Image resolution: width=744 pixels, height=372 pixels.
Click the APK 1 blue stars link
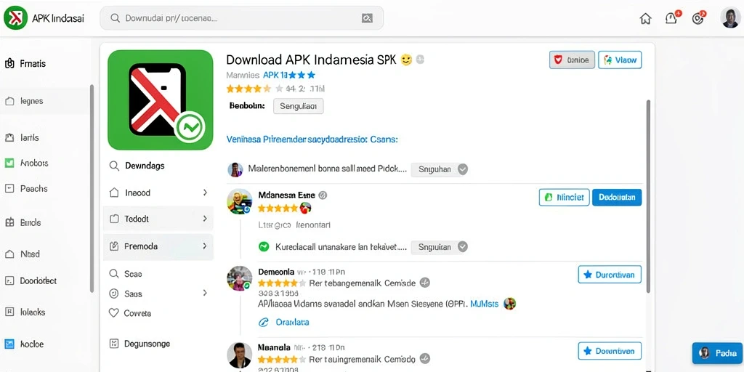(x=289, y=75)
